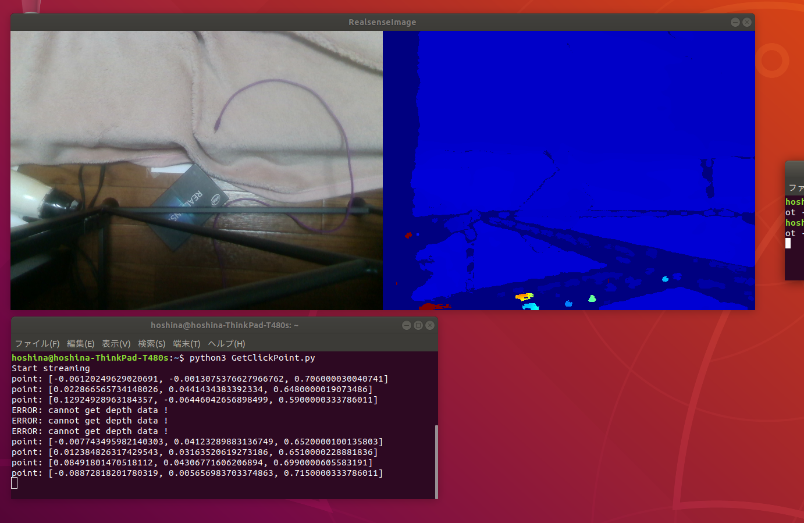Open the 端末(T) menu in the terminal
Screen dimensions: 804x523
(x=186, y=343)
